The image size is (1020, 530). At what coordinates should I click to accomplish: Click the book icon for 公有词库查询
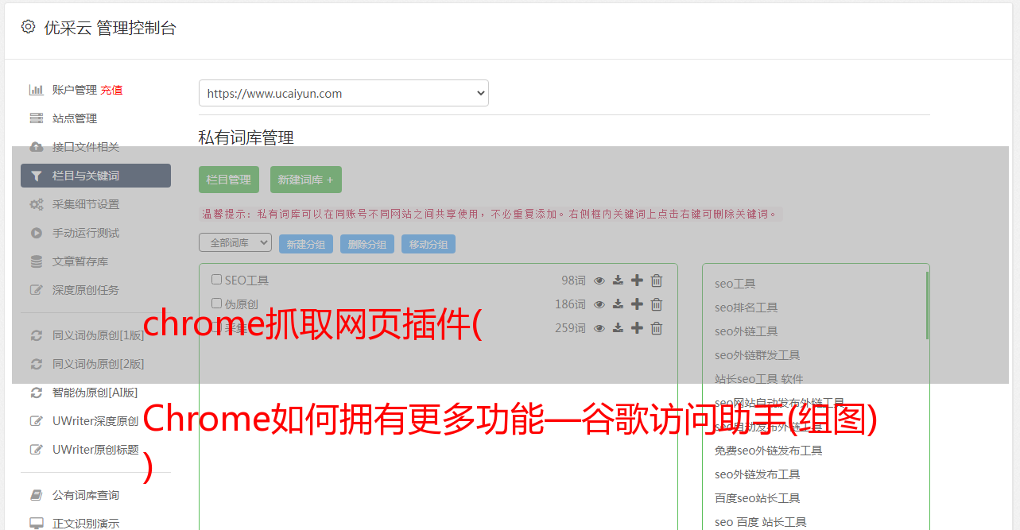coord(37,495)
